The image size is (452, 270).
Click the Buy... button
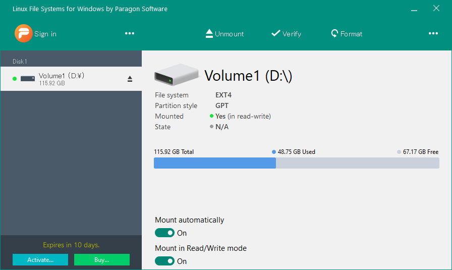point(102,259)
